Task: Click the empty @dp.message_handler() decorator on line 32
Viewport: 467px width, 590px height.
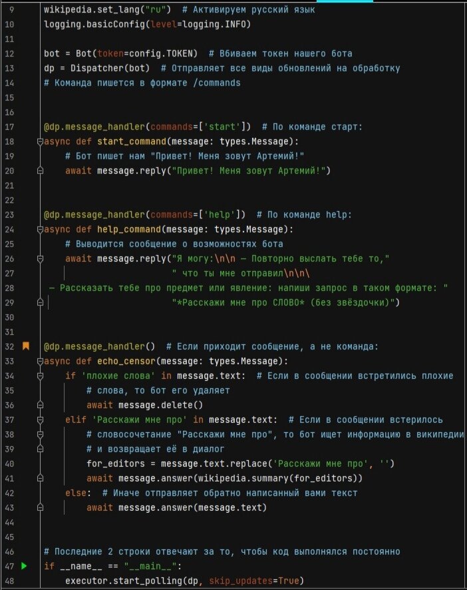Action: click(99, 346)
